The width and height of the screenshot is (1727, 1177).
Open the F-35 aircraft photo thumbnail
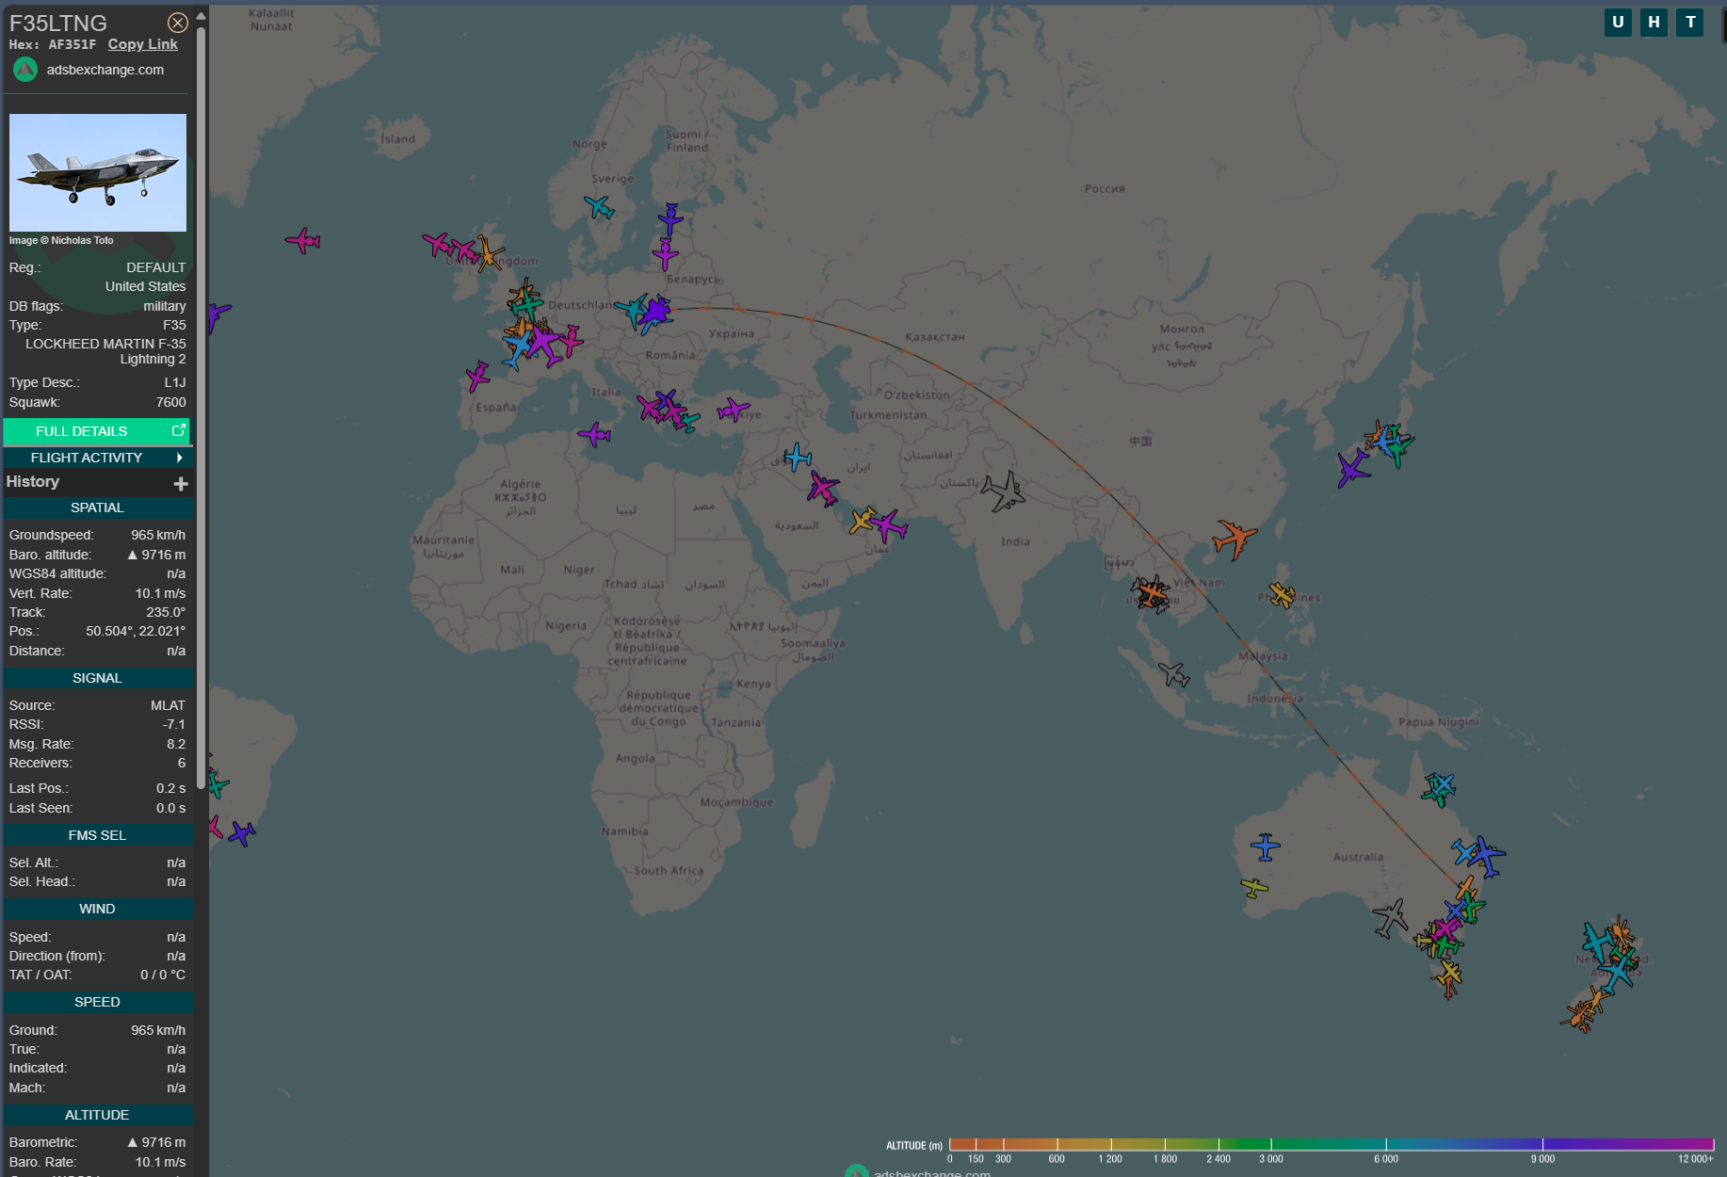click(98, 172)
